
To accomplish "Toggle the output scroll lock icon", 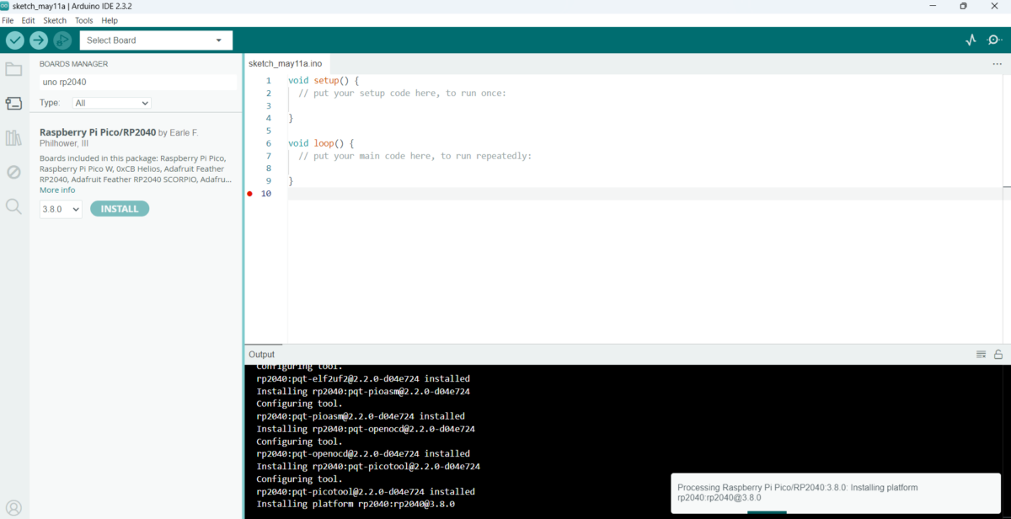I will [998, 355].
